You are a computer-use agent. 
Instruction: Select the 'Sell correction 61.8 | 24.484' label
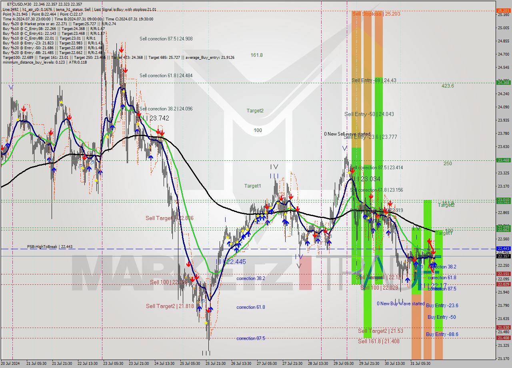pyautogui.click(x=166, y=76)
